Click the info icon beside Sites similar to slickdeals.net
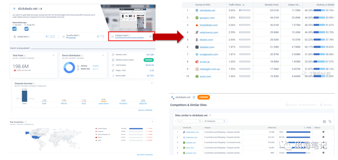 tap(210, 115)
